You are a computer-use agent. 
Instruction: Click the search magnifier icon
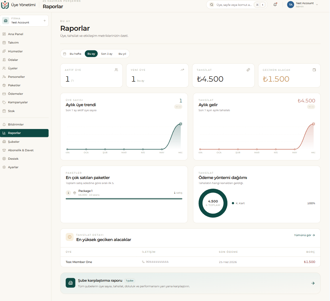(212, 5)
